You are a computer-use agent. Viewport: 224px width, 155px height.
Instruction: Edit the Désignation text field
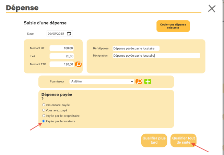click(156, 56)
